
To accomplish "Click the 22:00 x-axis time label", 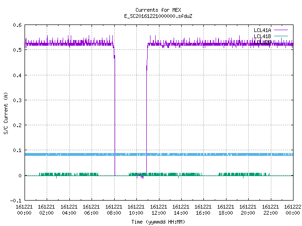I will pyautogui.click(x=270, y=213).
